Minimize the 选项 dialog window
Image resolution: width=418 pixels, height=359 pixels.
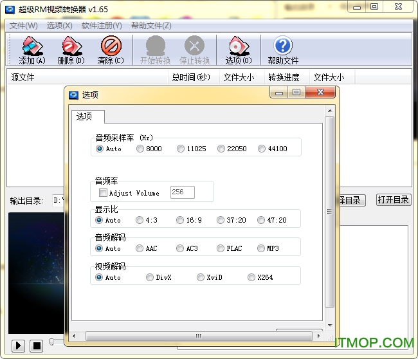279,92
